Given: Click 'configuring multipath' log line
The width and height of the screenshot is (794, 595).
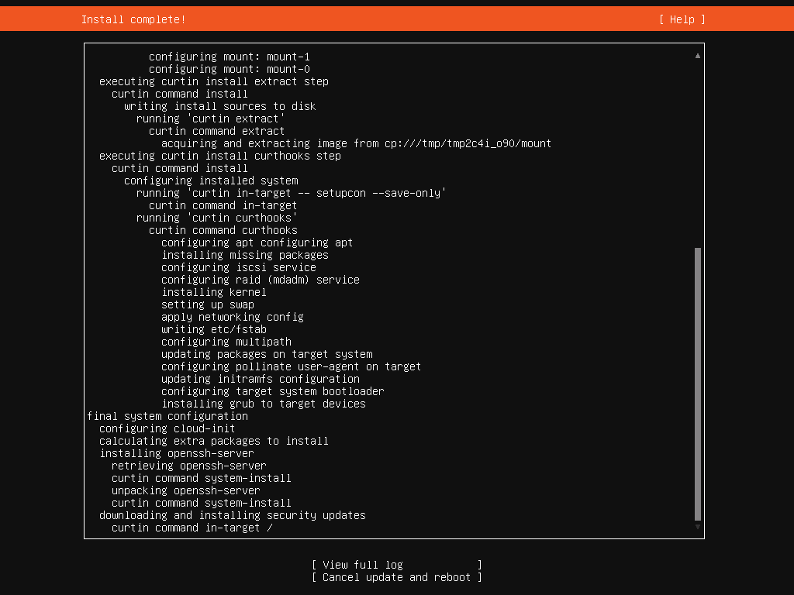Looking at the screenshot, I should point(226,342).
